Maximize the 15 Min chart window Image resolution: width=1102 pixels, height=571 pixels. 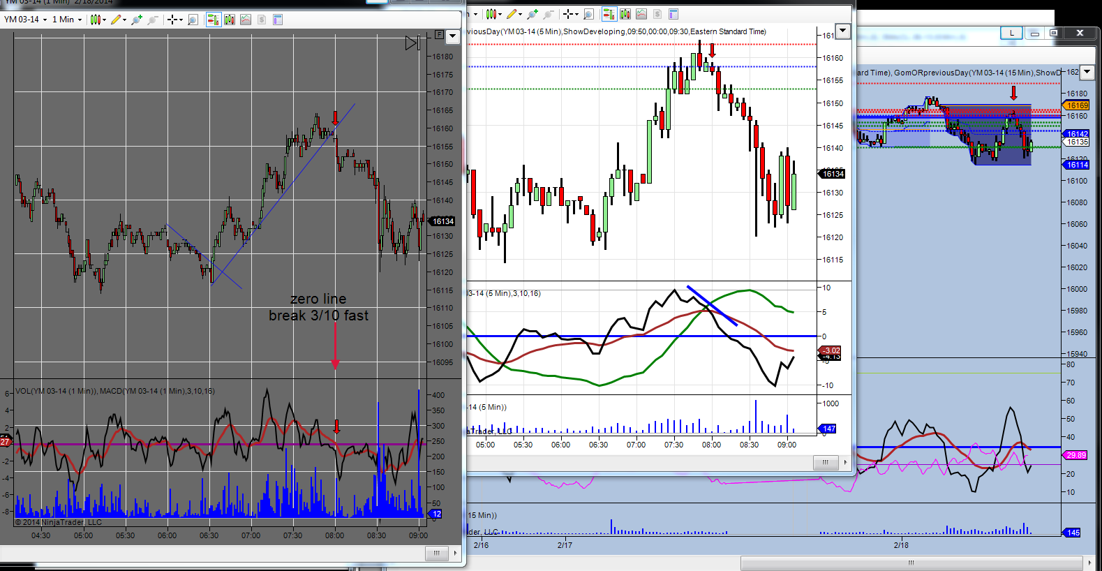click(1054, 33)
